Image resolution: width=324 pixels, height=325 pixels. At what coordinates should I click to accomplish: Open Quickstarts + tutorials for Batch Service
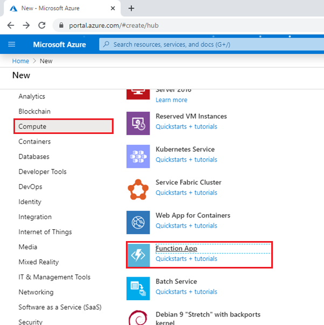click(x=186, y=292)
